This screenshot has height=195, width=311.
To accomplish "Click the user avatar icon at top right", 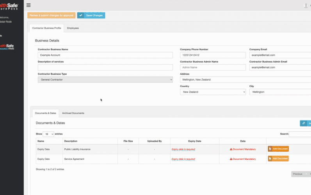I will 306,5.
